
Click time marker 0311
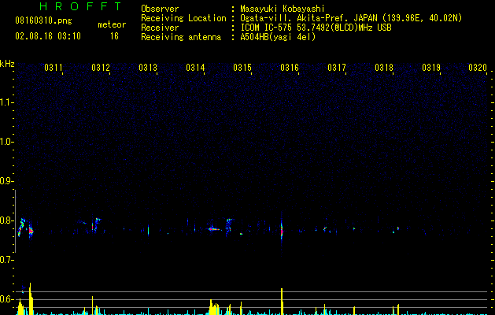click(x=53, y=68)
